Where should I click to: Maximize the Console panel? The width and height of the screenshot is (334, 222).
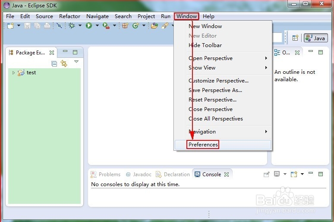[321, 174]
